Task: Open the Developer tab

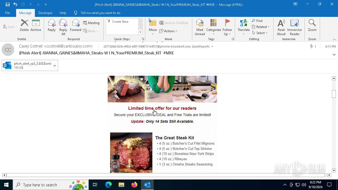Action: (x=45, y=13)
